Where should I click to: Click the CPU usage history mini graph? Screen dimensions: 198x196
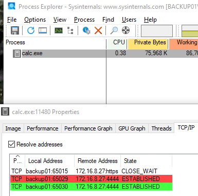coord(157,31)
